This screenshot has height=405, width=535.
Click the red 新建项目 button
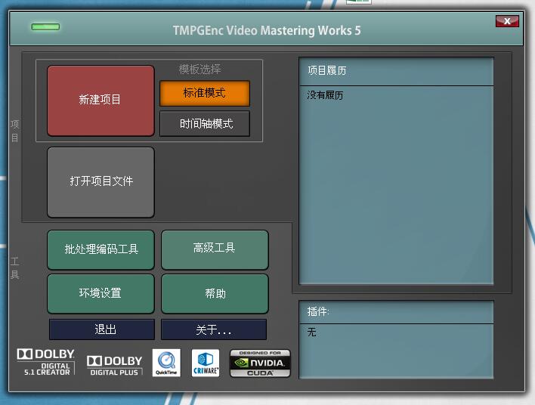(101, 100)
